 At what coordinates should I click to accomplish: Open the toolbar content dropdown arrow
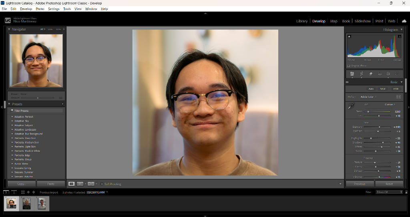(x=340, y=184)
